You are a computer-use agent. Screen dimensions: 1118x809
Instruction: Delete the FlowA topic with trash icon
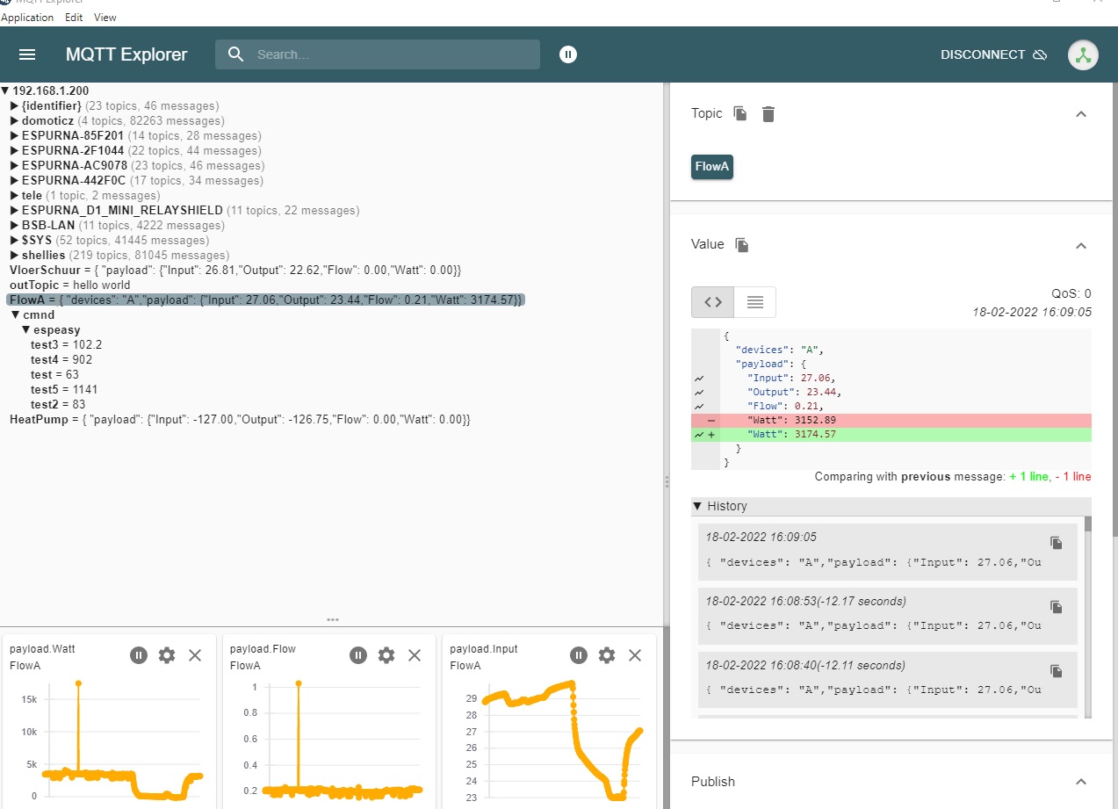[768, 113]
